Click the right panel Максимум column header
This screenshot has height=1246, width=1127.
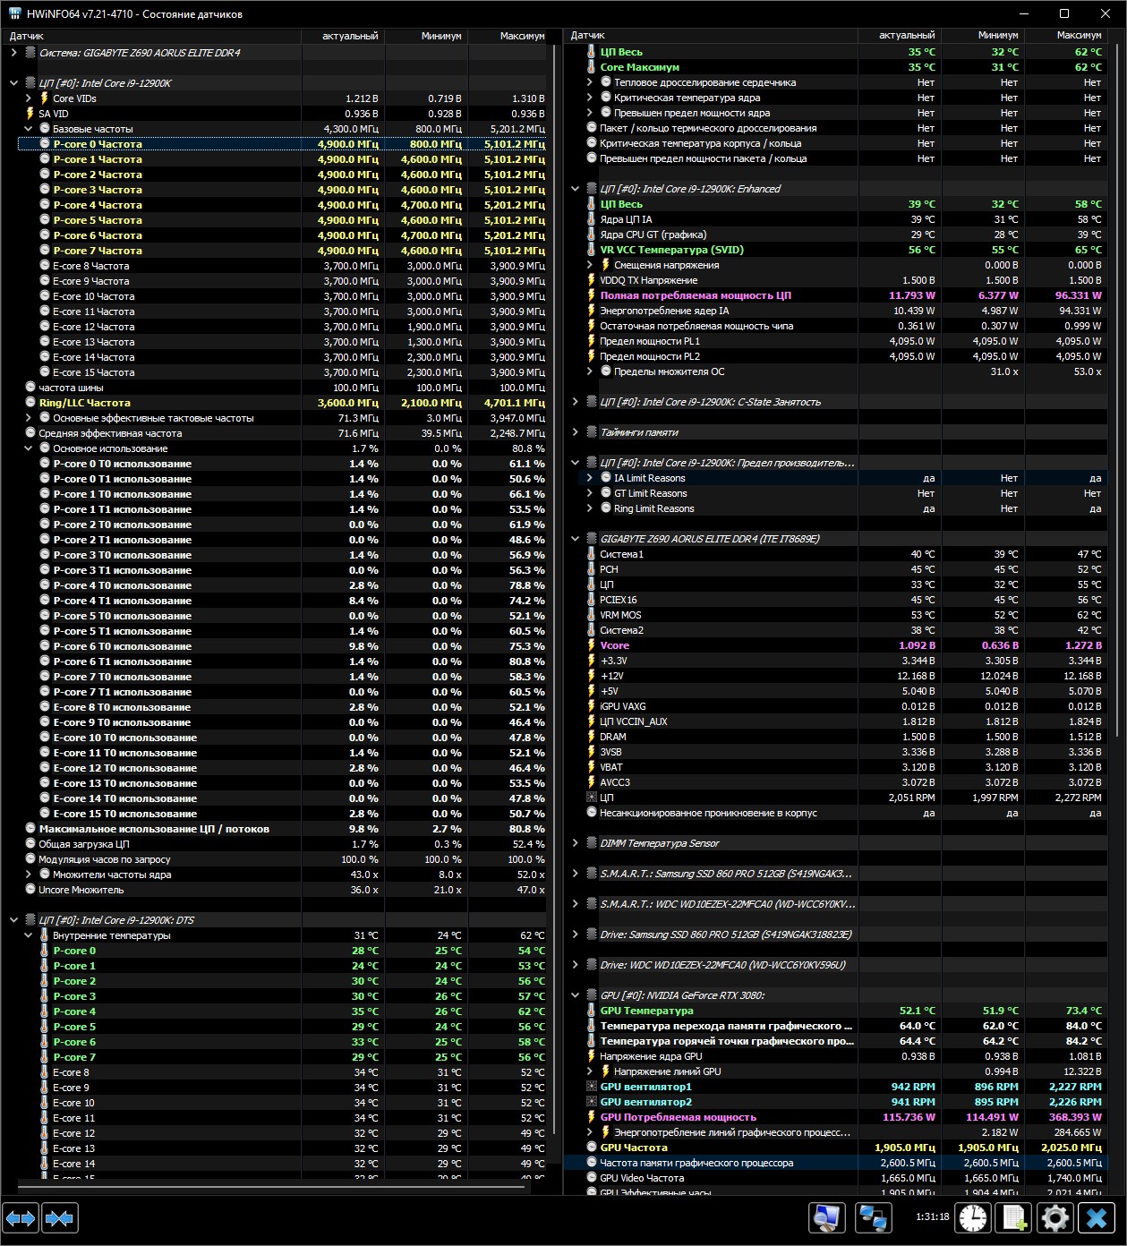click(1066, 36)
